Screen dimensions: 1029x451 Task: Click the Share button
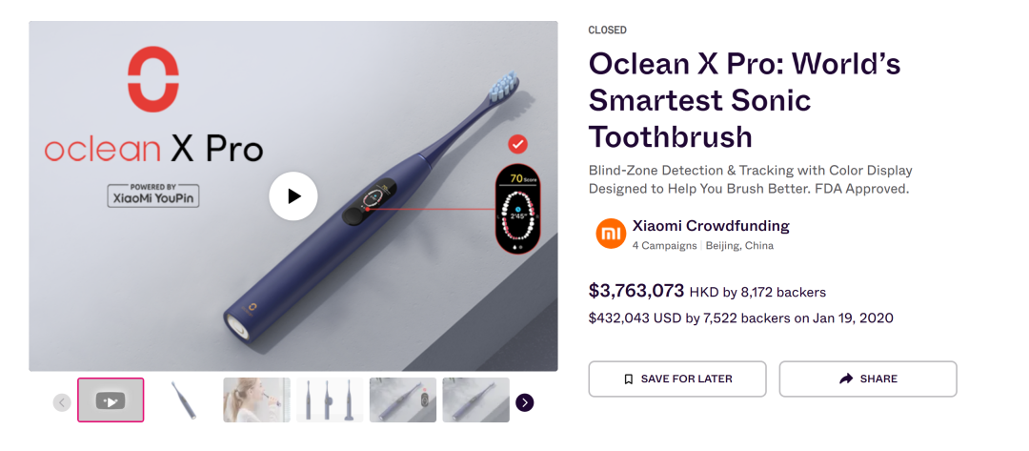[x=868, y=379]
